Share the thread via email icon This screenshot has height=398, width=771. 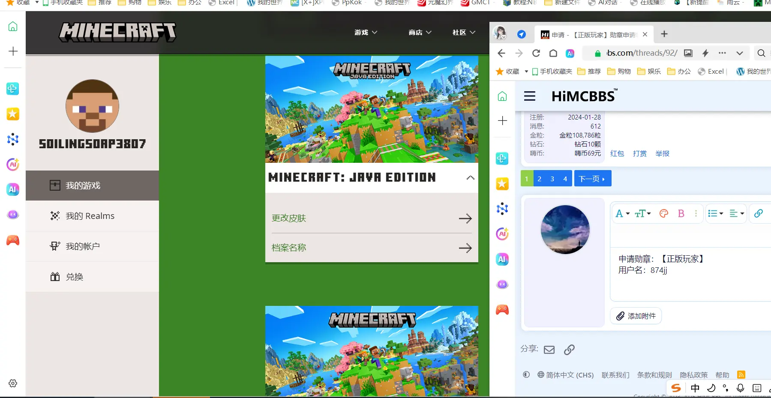[549, 350]
